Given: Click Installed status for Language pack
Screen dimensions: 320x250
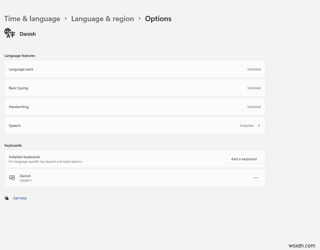Looking at the screenshot, I should click(x=254, y=69).
